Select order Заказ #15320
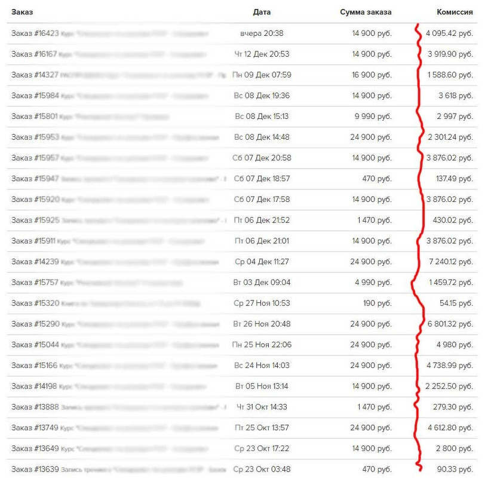Image resolution: width=491 pixels, height=478 pixels. 35,303
